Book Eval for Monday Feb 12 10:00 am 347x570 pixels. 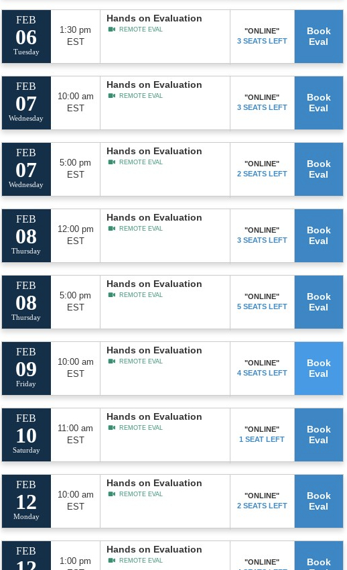(x=319, y=501)
